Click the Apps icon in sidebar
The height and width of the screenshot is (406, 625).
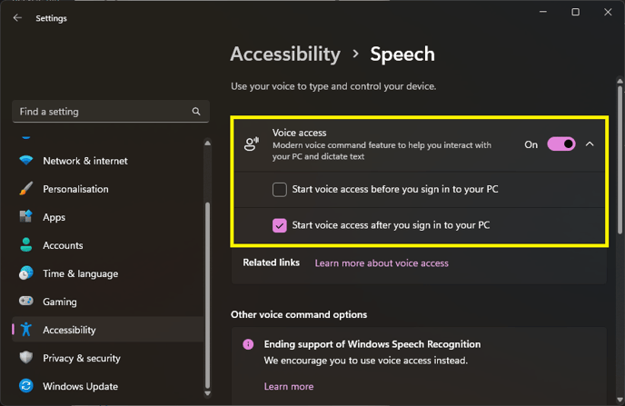26,217
